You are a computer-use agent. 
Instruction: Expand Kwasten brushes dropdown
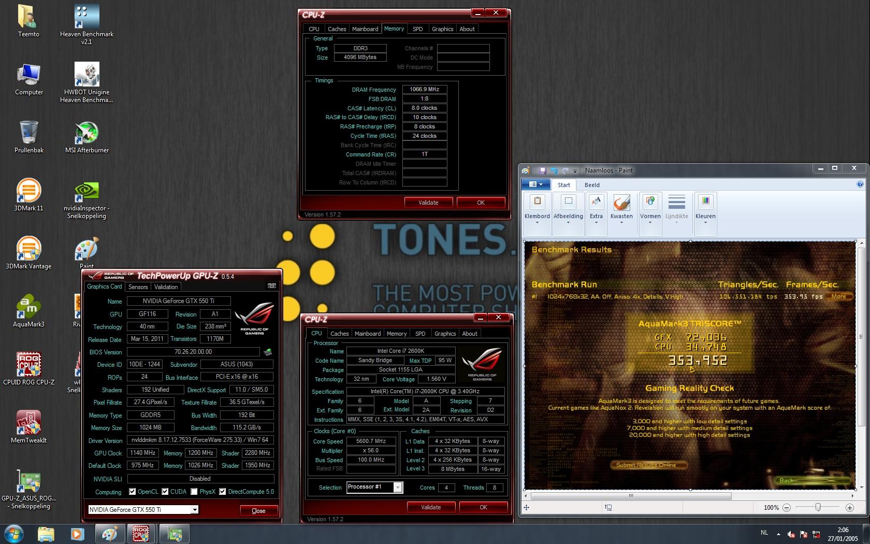(x=621, y=223)
